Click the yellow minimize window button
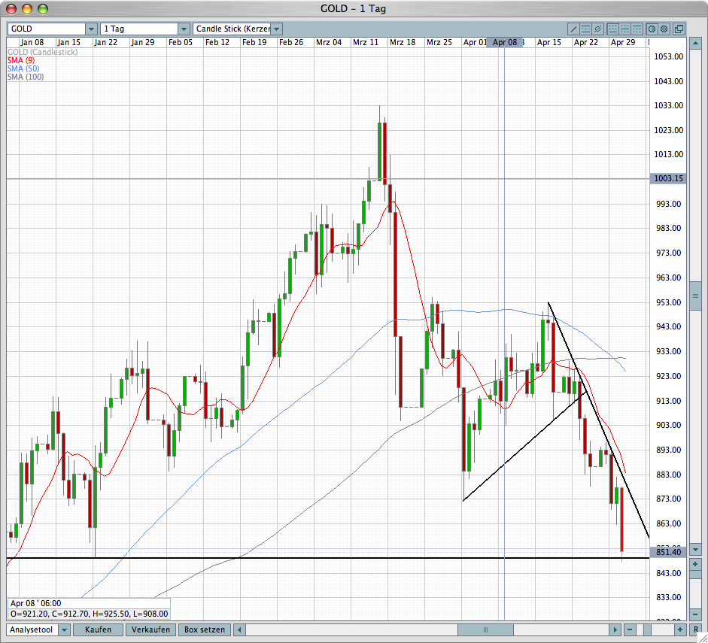This screenshot has height=643, width=708. pyautogui.click(x=26, y=8)
